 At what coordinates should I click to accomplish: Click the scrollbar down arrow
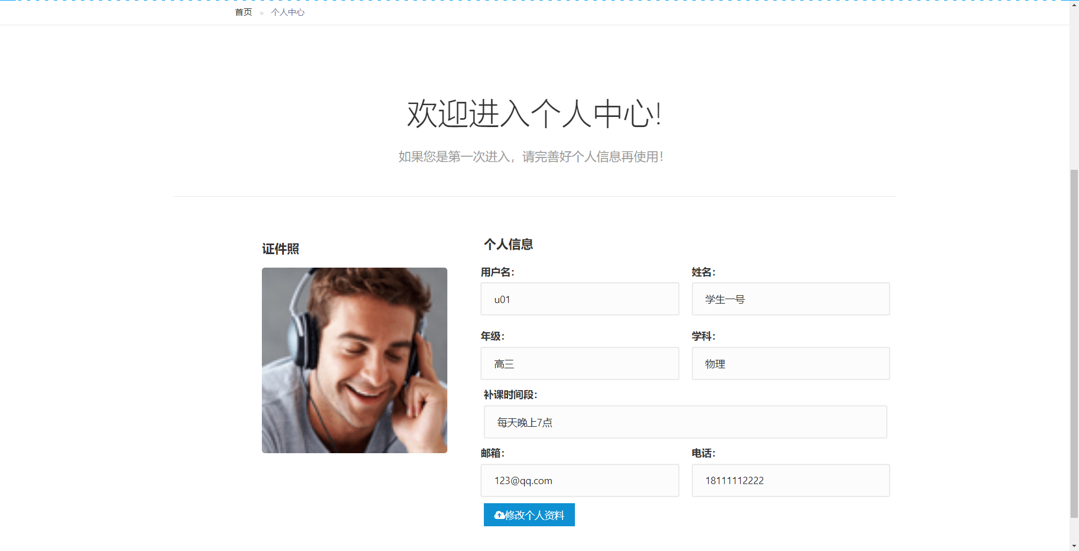(x=1073, y=545)
